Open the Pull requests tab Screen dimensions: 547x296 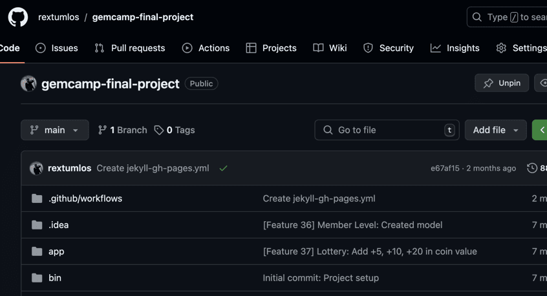click(x=129, y=48)
